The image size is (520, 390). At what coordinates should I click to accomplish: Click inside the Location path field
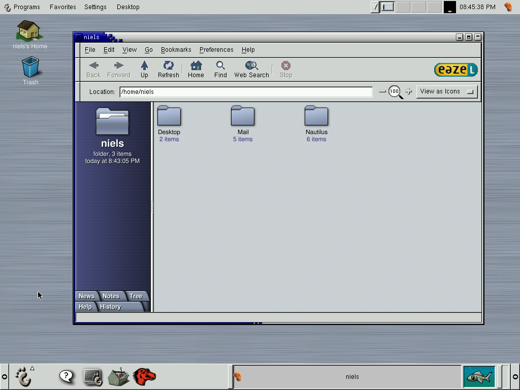(246, 92)
